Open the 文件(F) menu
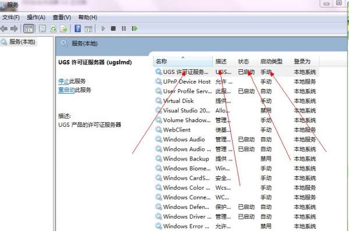349x231 pixels. [10, 17]
